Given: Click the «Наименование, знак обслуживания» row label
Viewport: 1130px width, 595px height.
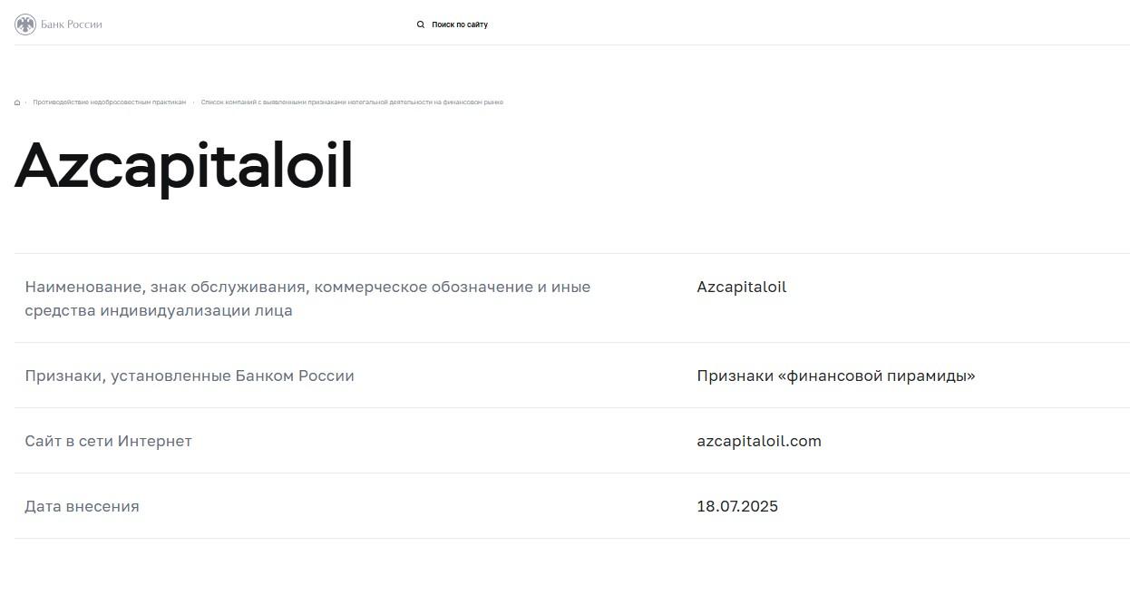Looking at the screenshot, I should tap(307, 297).
